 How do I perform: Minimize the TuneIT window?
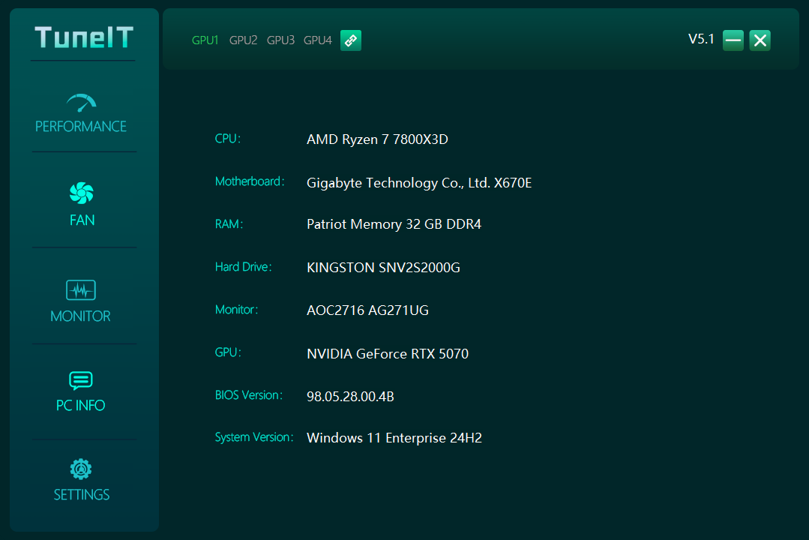[733, 40]
